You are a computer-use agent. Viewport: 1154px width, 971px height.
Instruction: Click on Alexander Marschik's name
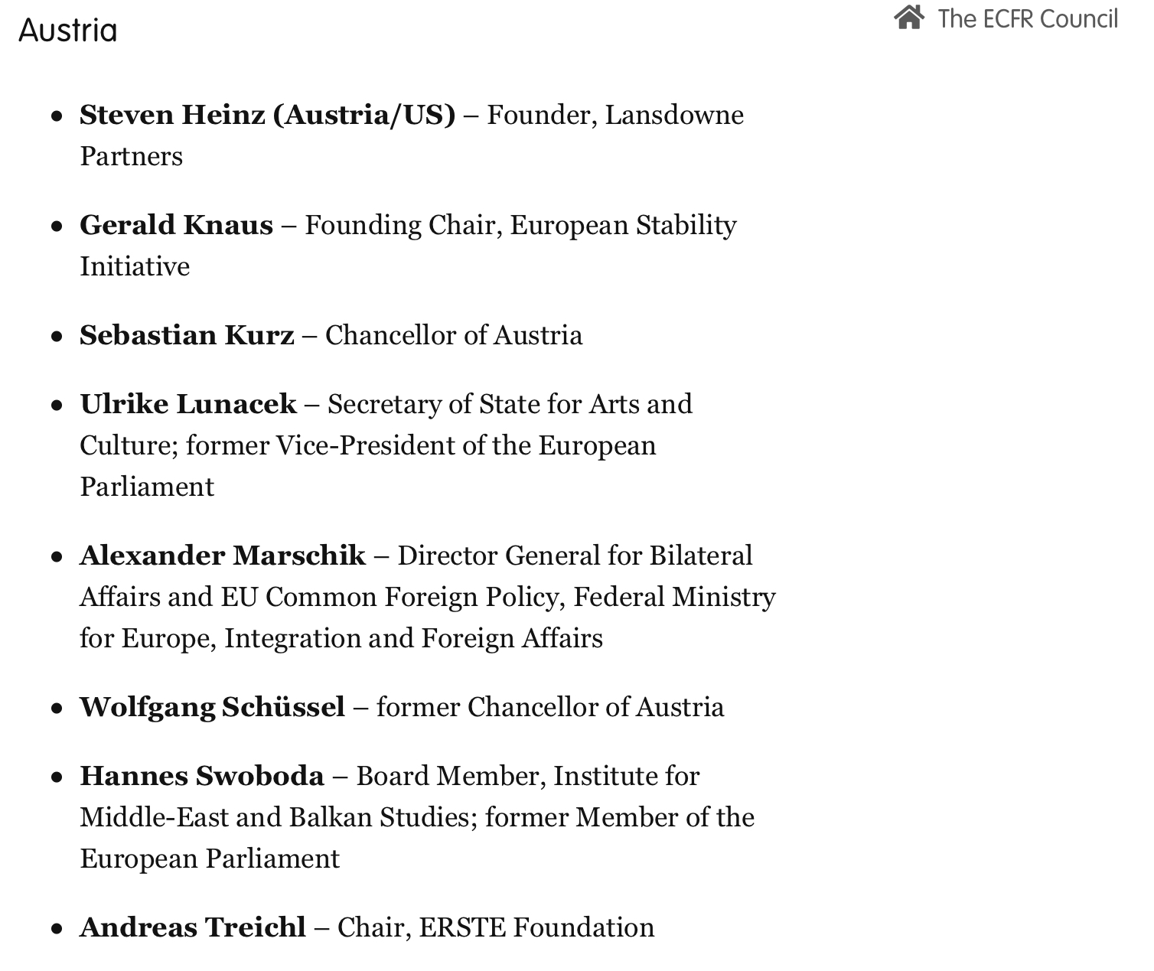tap(223, 556)
